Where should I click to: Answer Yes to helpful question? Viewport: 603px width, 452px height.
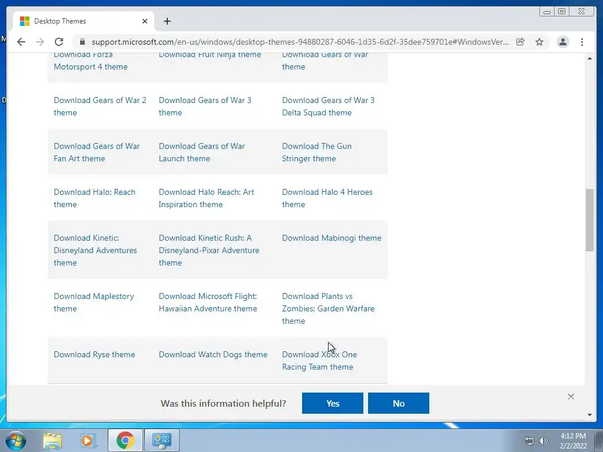(333, 403)
